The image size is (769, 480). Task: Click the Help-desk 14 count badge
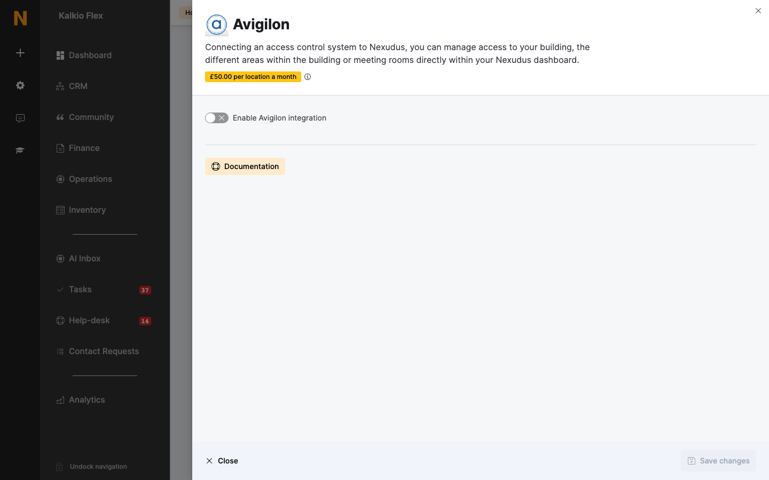[145, 321]
